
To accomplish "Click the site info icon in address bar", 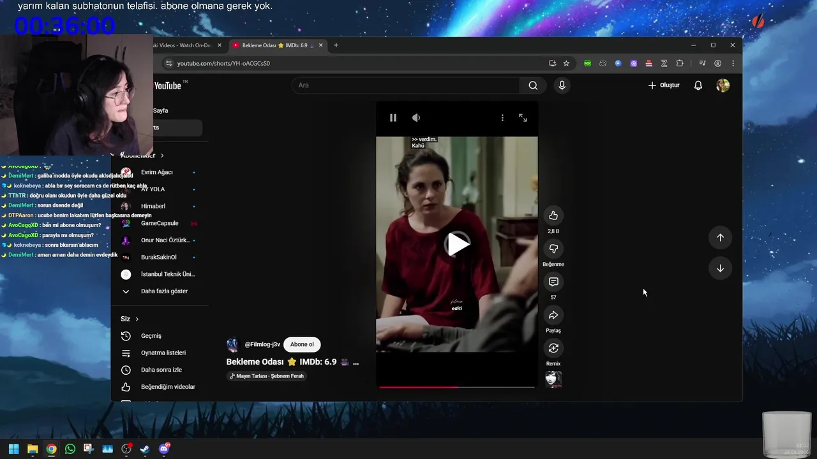I will pos(169,63).
